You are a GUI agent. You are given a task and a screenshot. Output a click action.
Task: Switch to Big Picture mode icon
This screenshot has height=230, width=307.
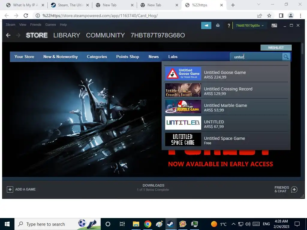[x=274, y=25]
